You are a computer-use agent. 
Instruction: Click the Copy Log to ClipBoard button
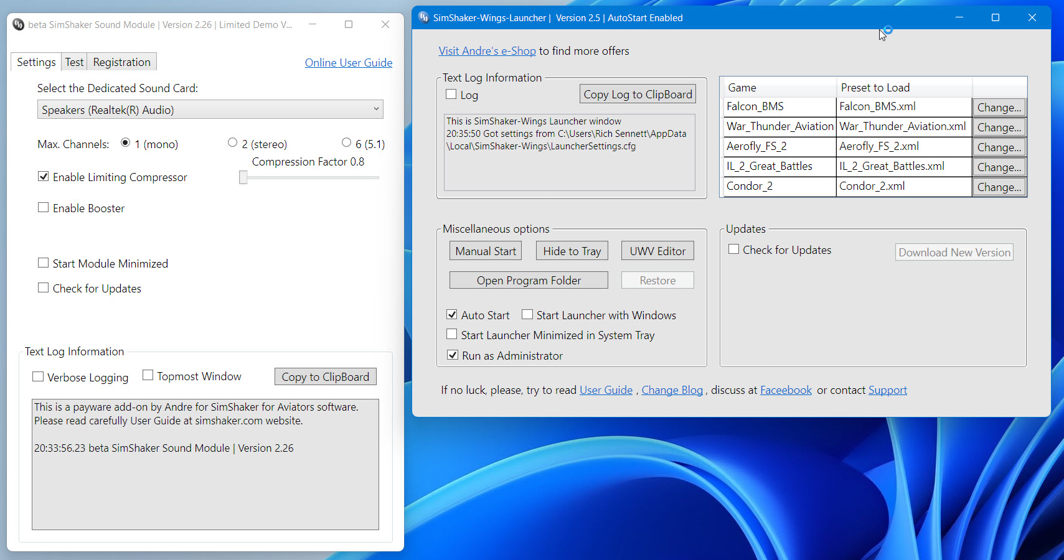pos(638,94)
